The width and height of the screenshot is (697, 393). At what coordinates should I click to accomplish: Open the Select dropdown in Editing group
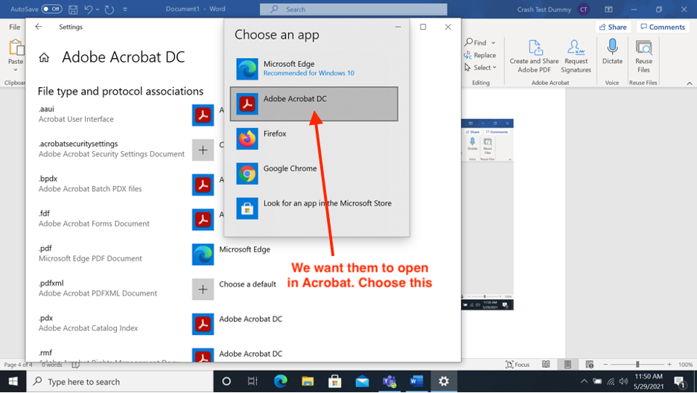pos(481,68)
